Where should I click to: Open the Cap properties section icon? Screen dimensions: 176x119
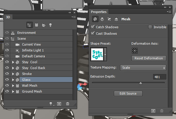tap(109, 19)
